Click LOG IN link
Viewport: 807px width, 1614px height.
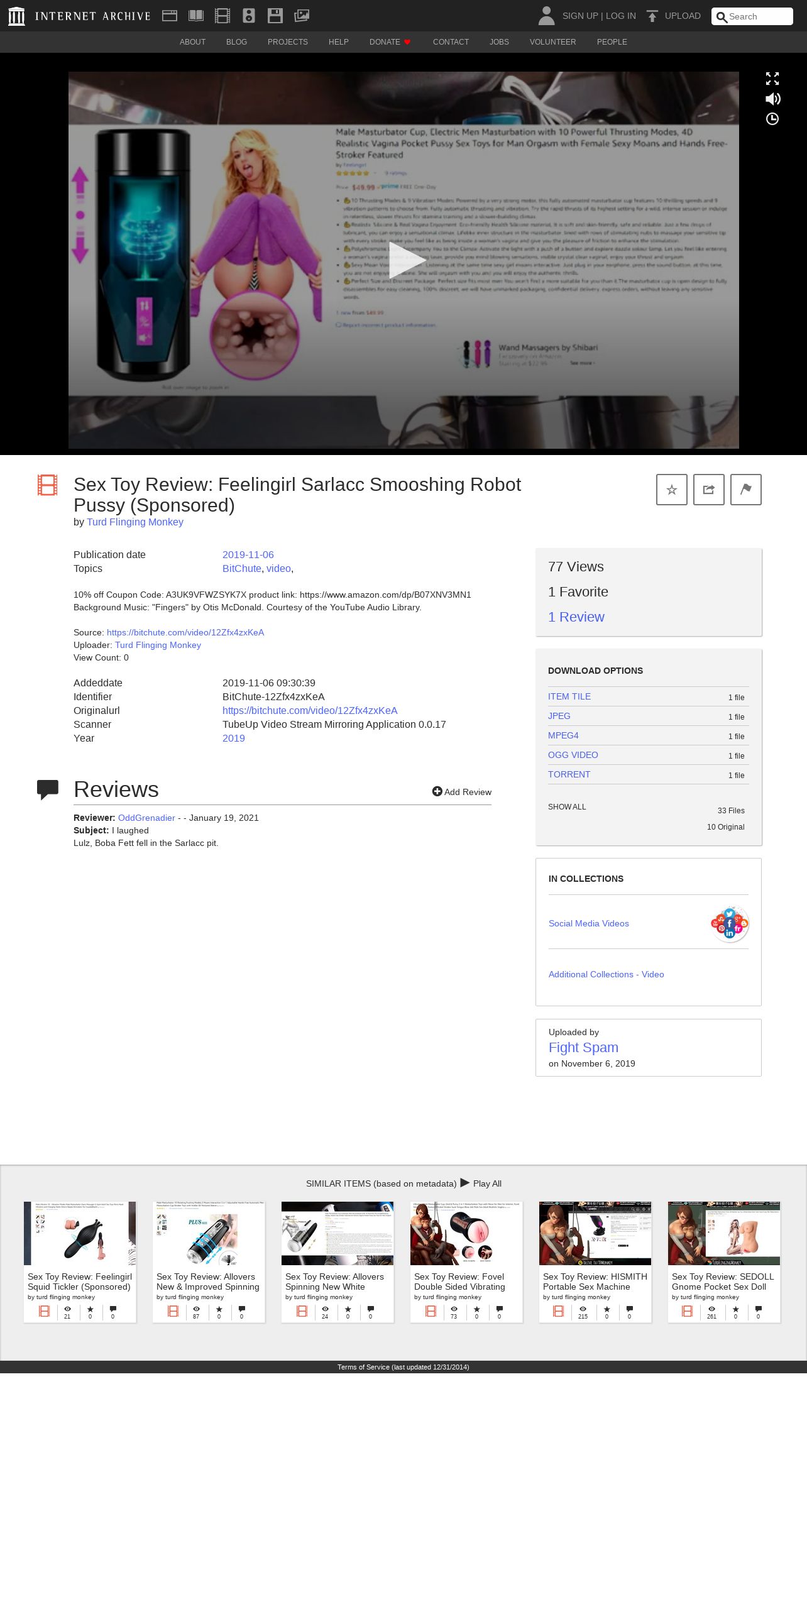(621, 16)
